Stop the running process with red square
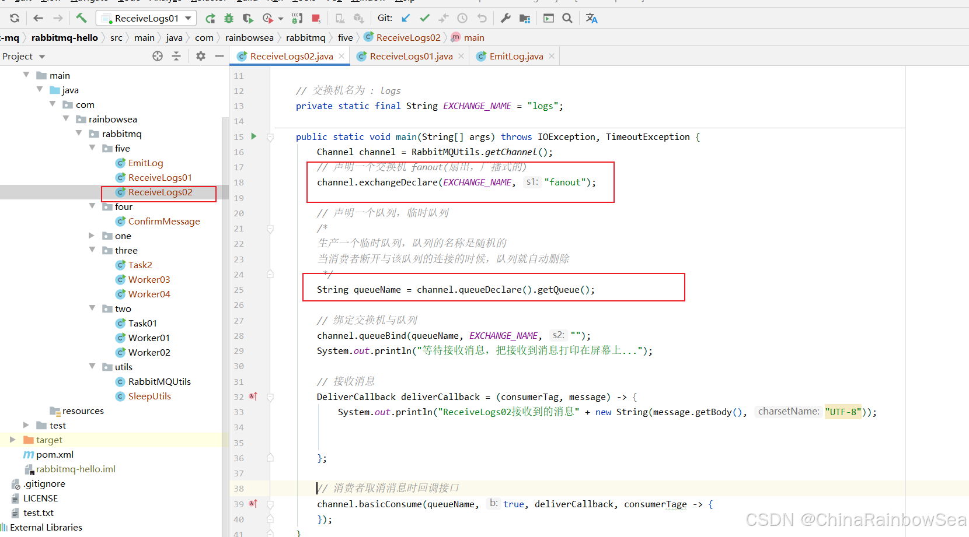The image size is (969, 537). coord(316,19)
